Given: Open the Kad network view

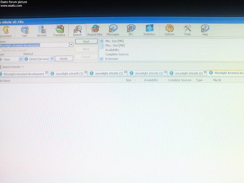Looking at the screenshot, I should pyautogui.click(x=25, y=31).
